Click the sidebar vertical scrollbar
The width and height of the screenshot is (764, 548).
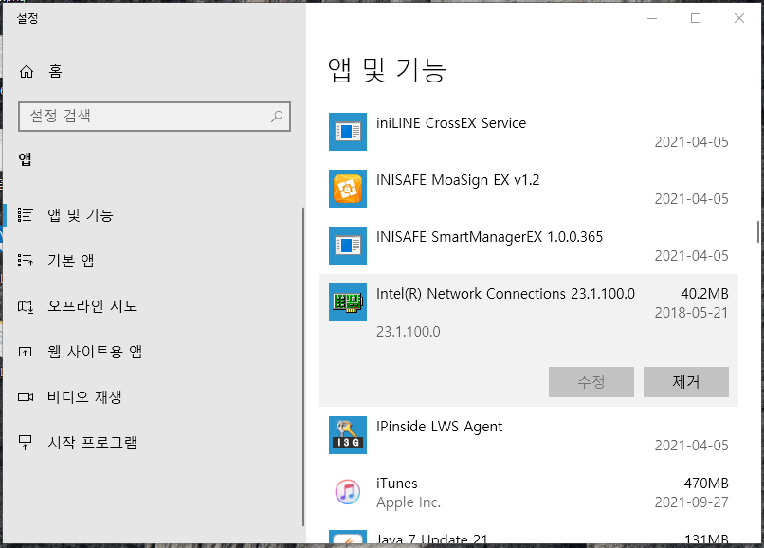303,367
